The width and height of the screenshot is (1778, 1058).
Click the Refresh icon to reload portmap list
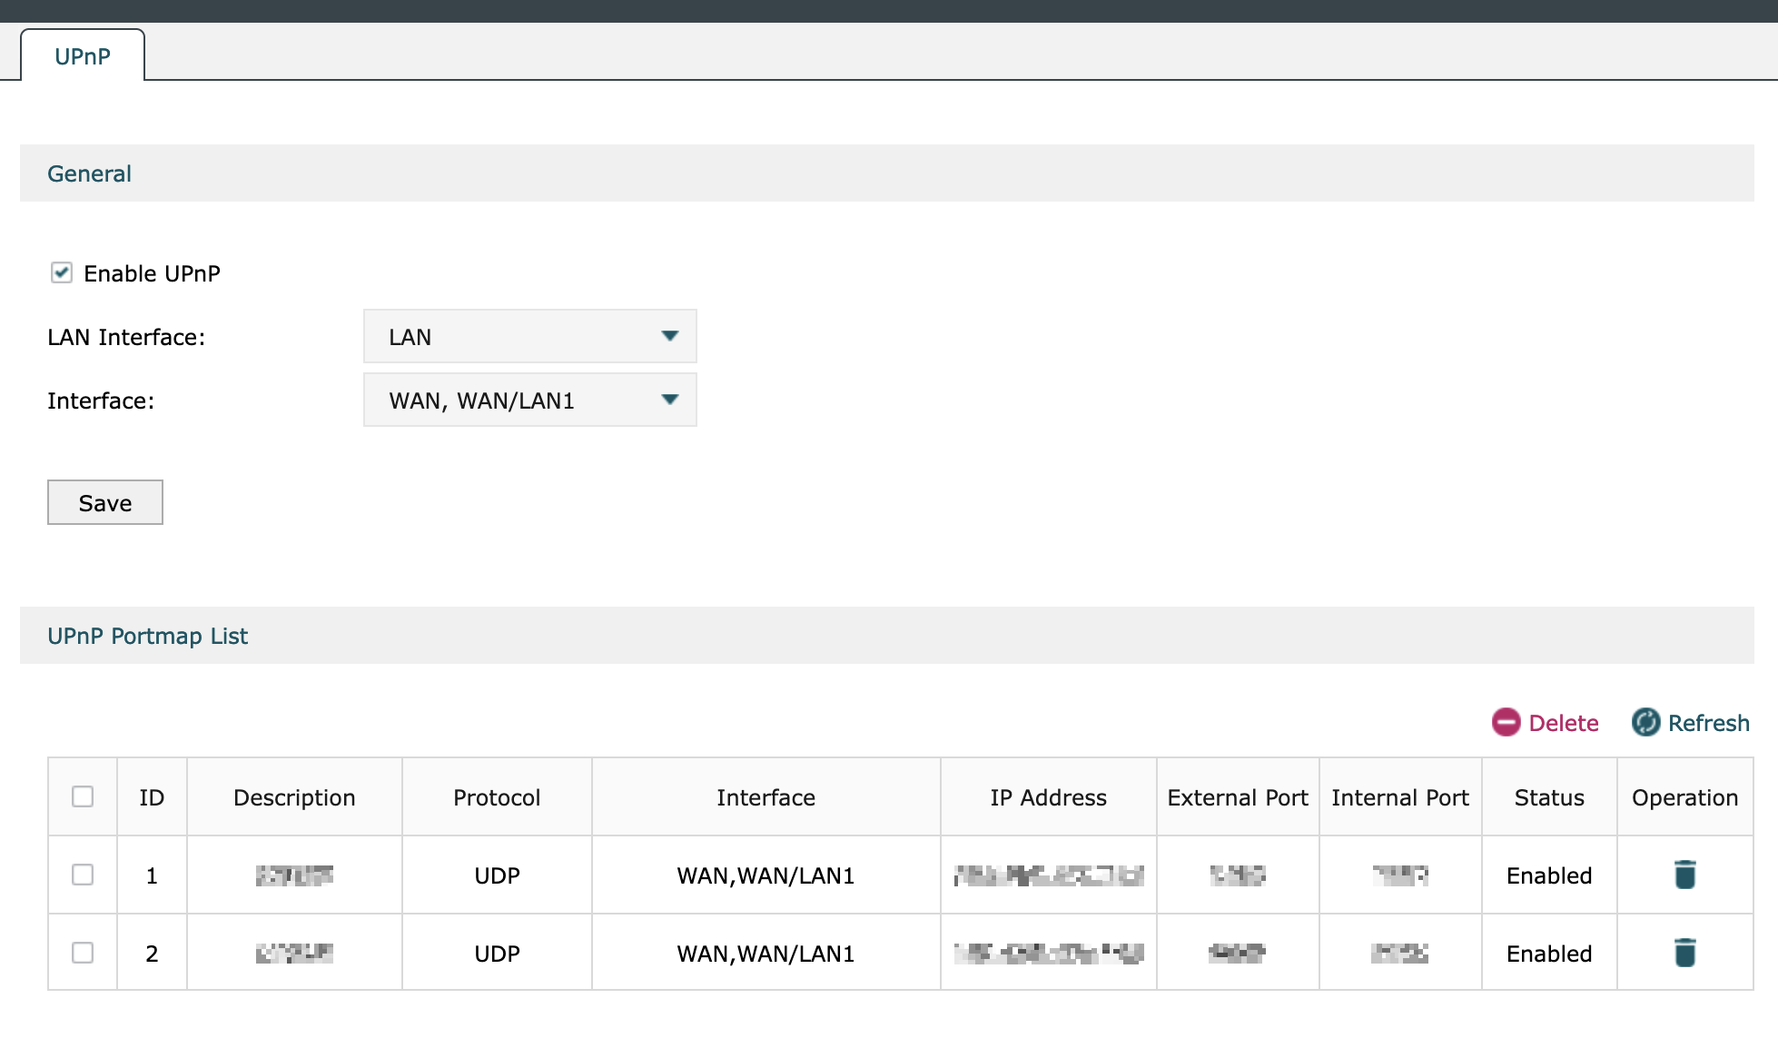pyautogui.click(x=1646, y=722)
